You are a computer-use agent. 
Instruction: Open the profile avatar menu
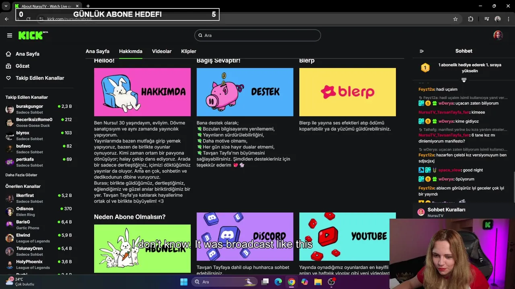coord(498,35)
